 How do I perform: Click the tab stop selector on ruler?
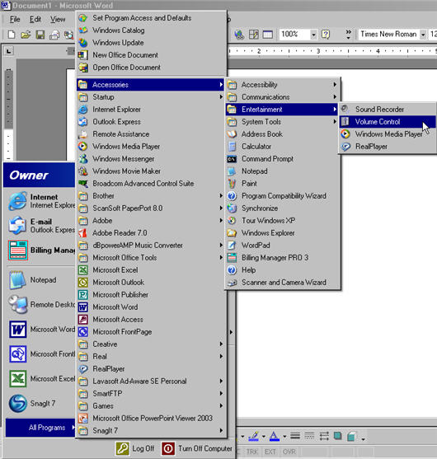(9, 52)
